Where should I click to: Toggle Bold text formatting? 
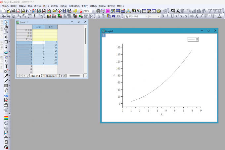(x=162, y=16)
